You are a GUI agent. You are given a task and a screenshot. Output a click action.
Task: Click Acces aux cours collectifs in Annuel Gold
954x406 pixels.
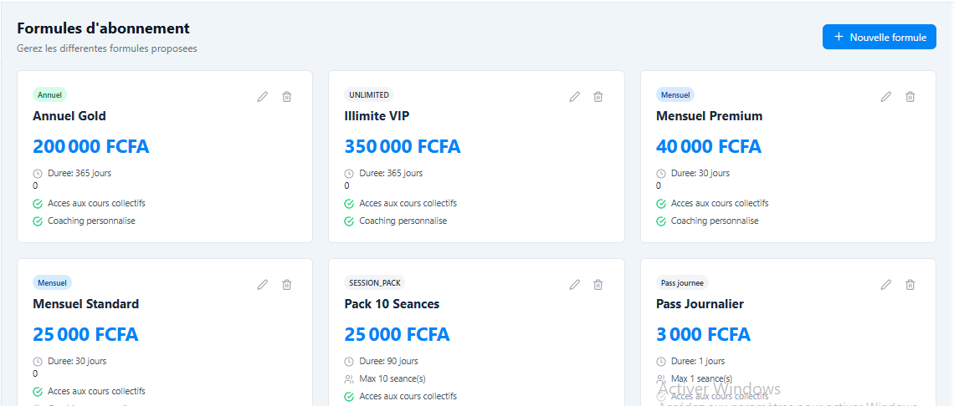pos(97,203)
